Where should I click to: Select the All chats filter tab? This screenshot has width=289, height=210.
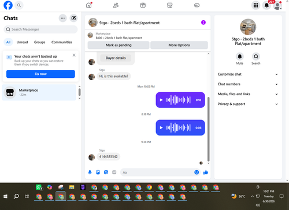click(8, 42)
